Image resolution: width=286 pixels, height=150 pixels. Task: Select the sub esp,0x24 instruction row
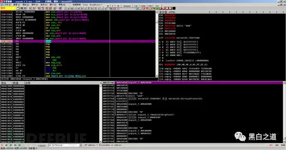78,65
